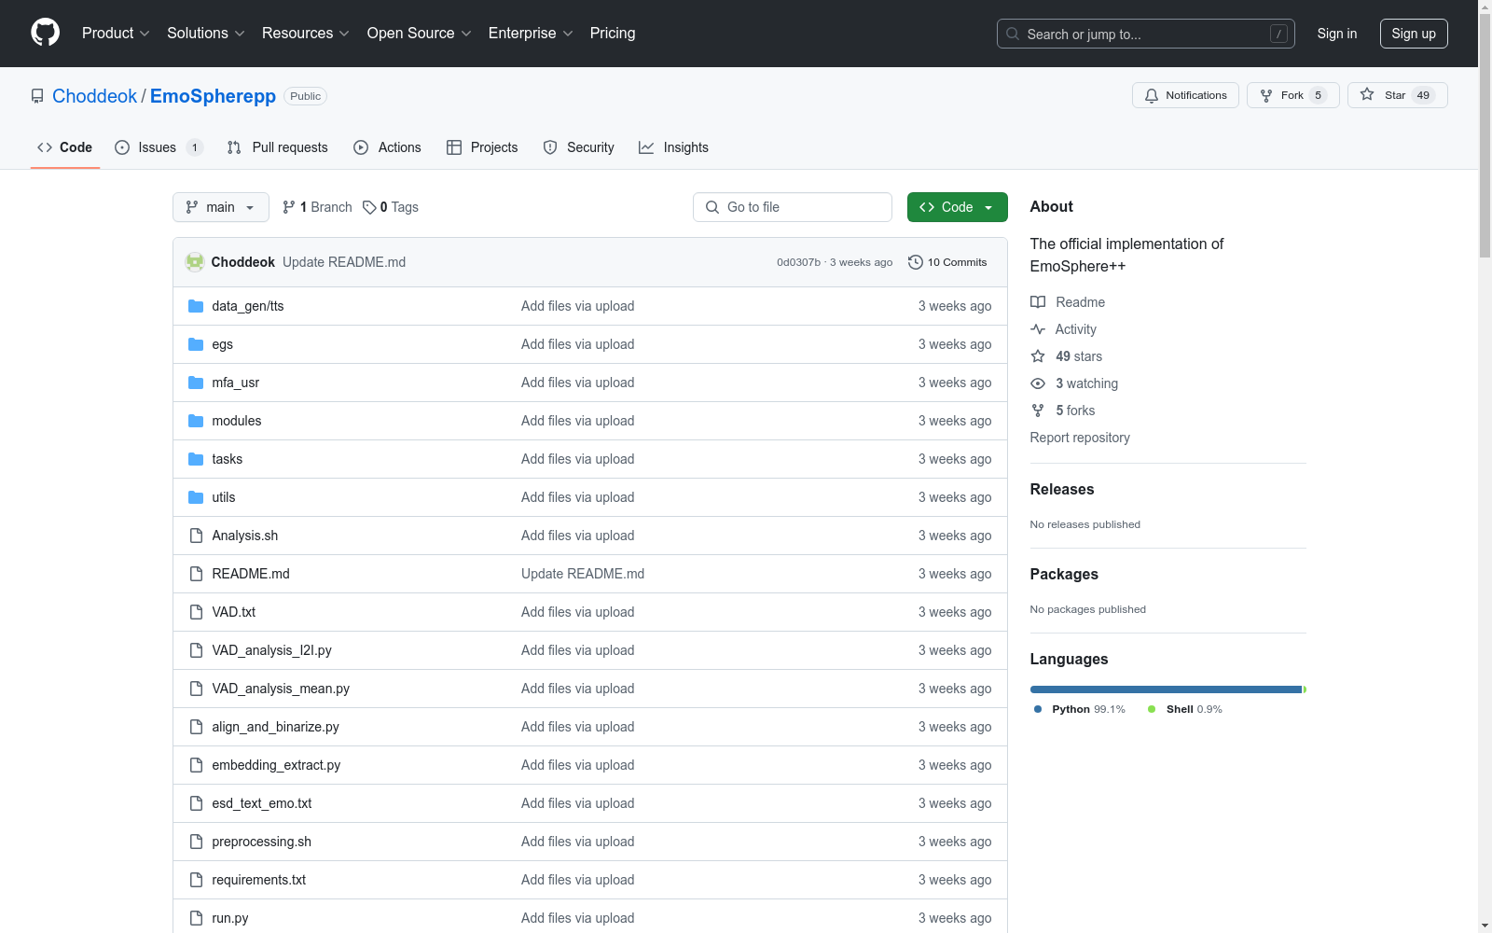
Task: Click the Report repository link
Action: 1080,438
